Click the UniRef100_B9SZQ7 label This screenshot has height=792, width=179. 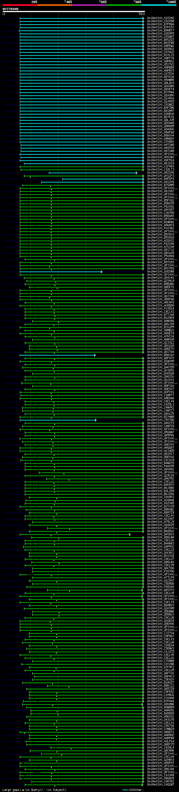160,40
